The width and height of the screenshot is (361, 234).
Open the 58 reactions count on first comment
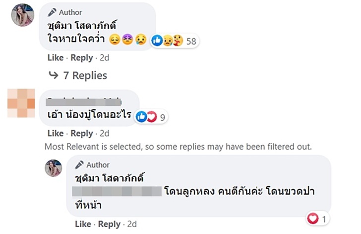[191, 42]
